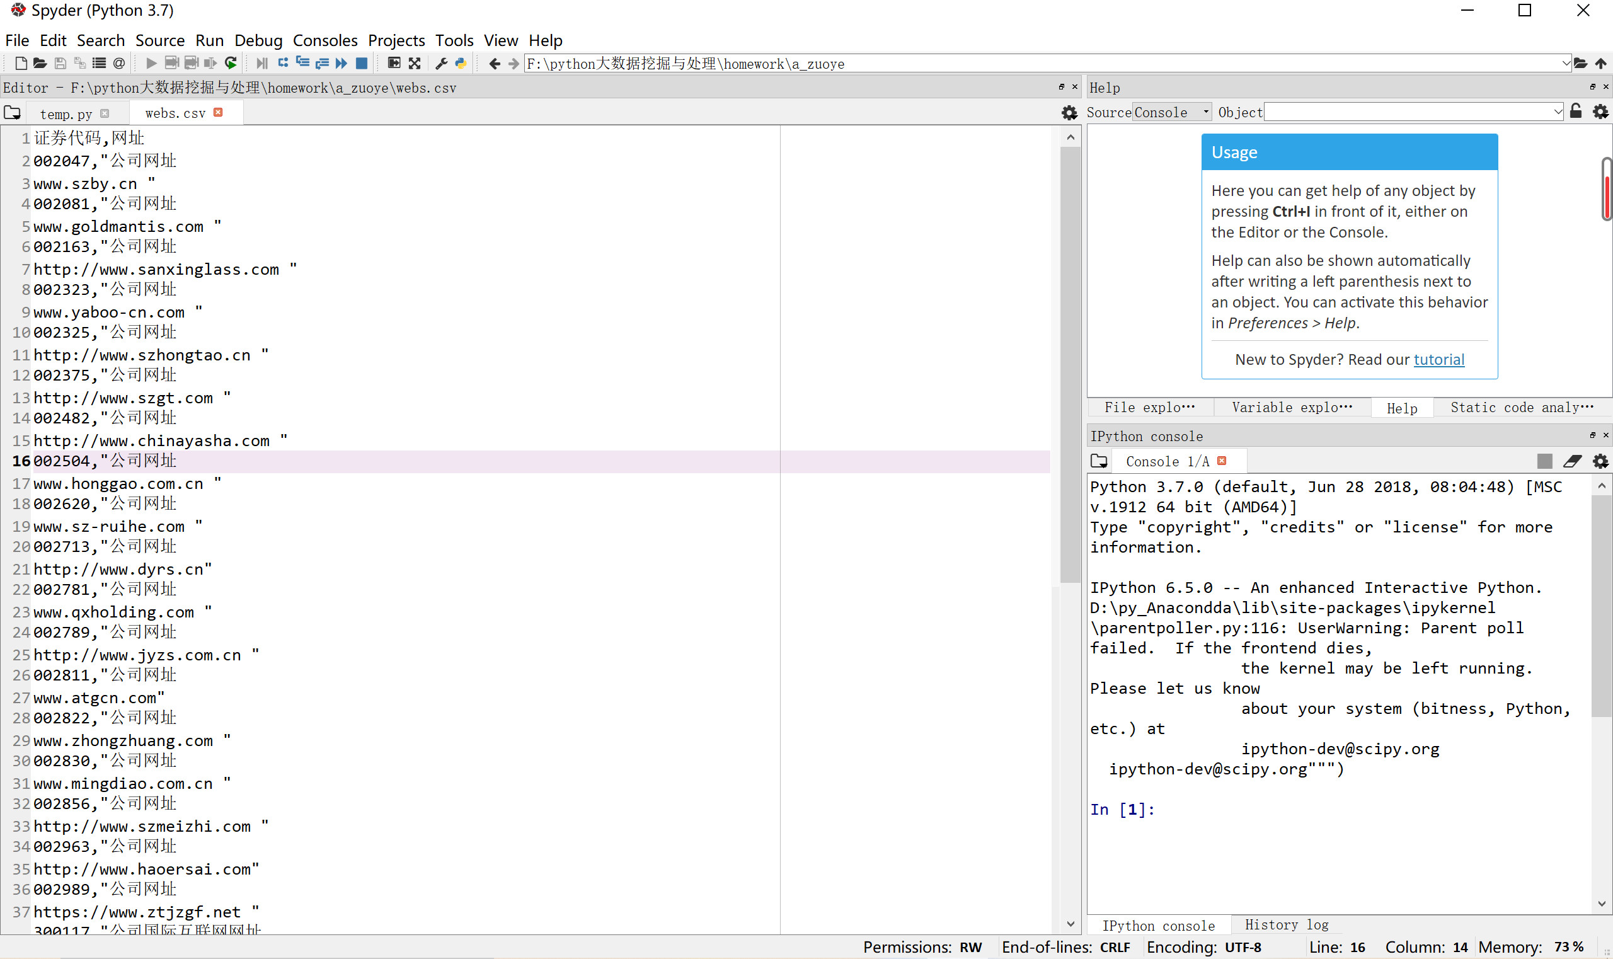
Task: Click the console stop square button
Action: click(x=1544, y=461)
